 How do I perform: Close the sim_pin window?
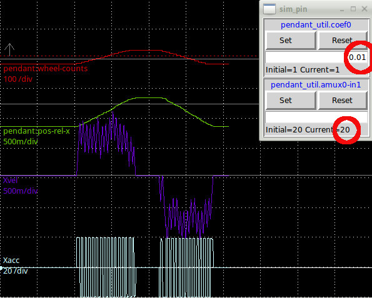click(x=364, y=9)
